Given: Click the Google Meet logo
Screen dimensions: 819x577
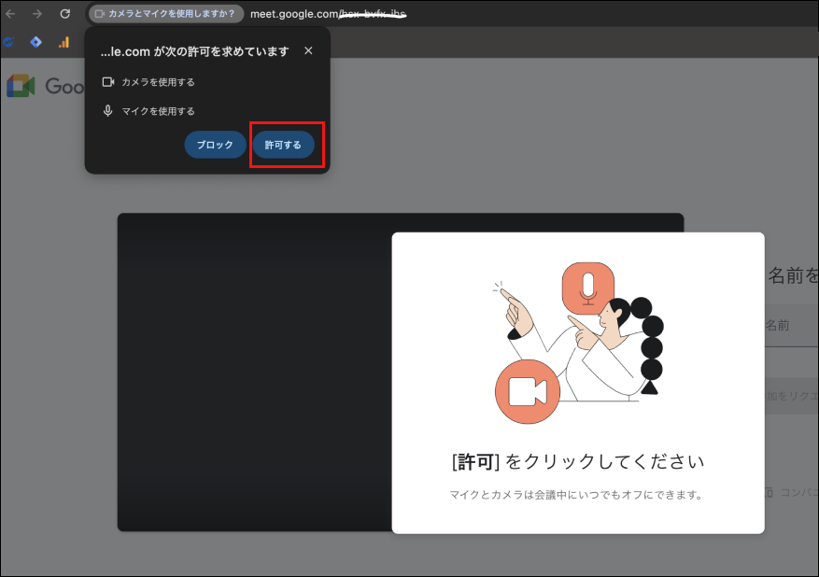Looking at the screenshot, I should 21,86.
